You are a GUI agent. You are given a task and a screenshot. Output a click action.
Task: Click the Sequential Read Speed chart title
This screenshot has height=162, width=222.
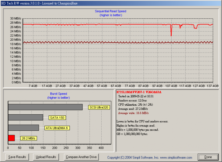point(110,11)
